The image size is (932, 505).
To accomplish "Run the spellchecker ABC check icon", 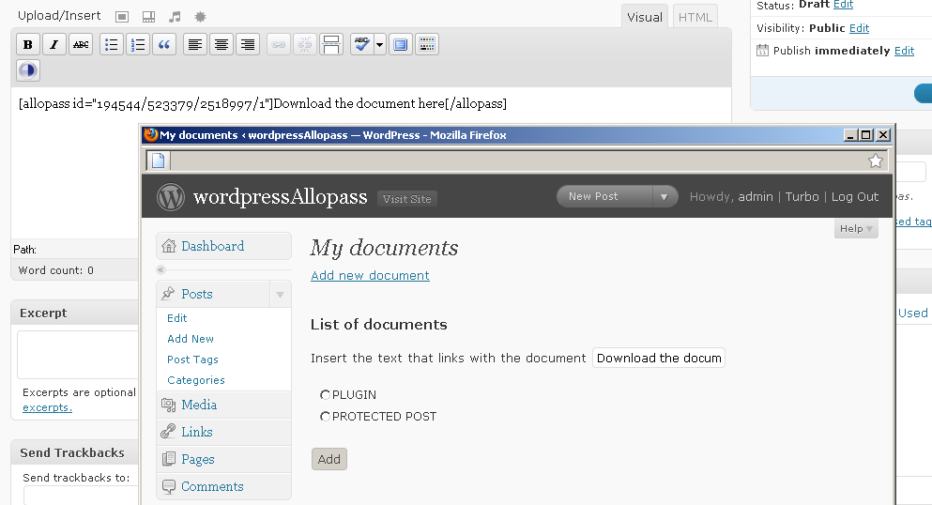I will click(x=361, y=44).
